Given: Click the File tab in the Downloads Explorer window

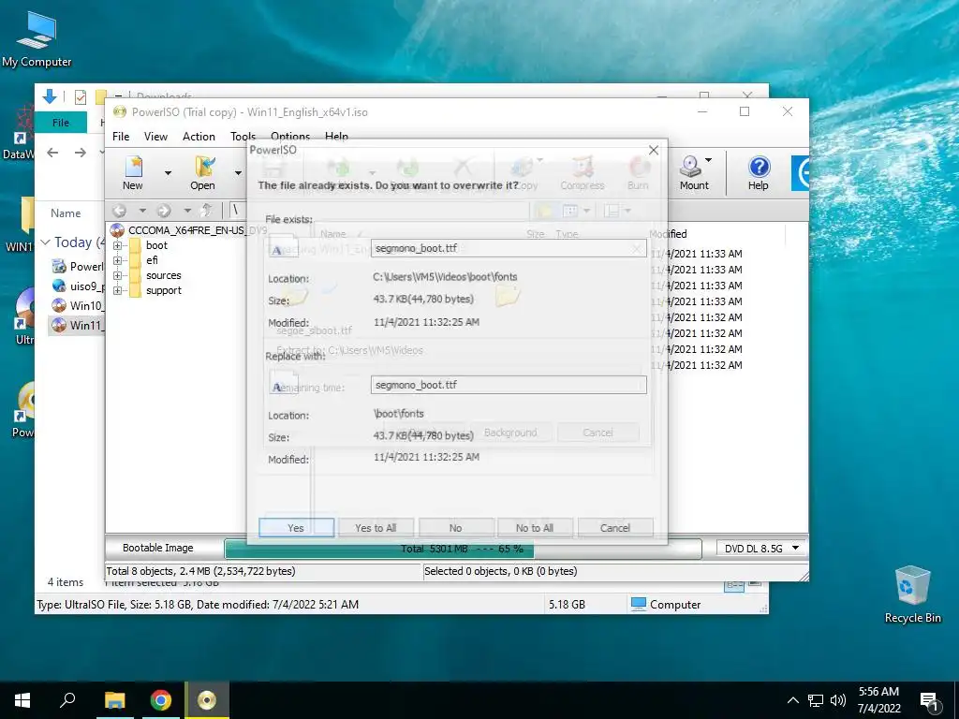Looking at the screenshot, I should tap(61, 123).
